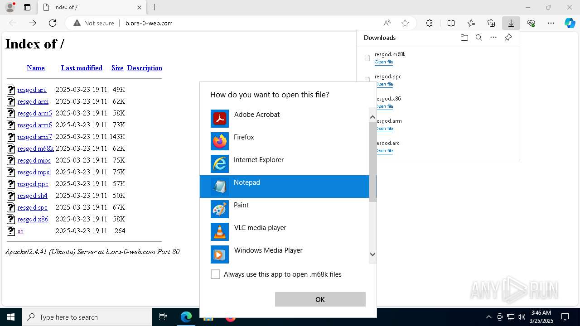Image resolution: width=580 pixels, height=326 pixels.
Task: Open a new tab with plus button
Action: (x=155, y=7)
